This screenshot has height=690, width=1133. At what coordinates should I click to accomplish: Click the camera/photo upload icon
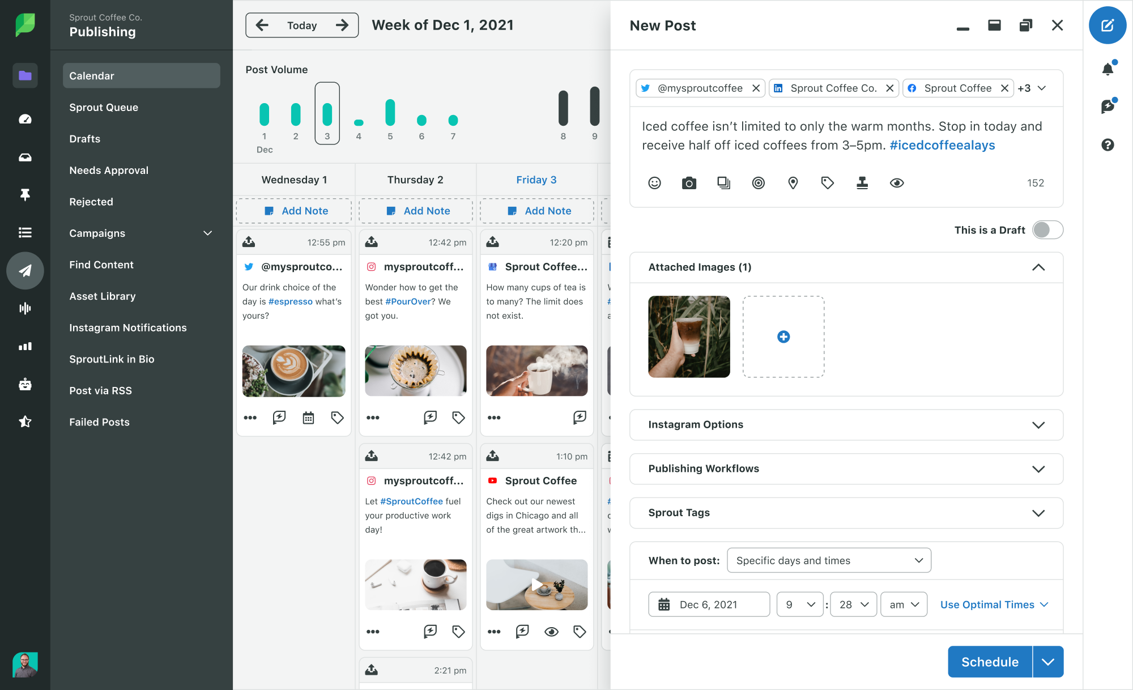pos(688,182)
